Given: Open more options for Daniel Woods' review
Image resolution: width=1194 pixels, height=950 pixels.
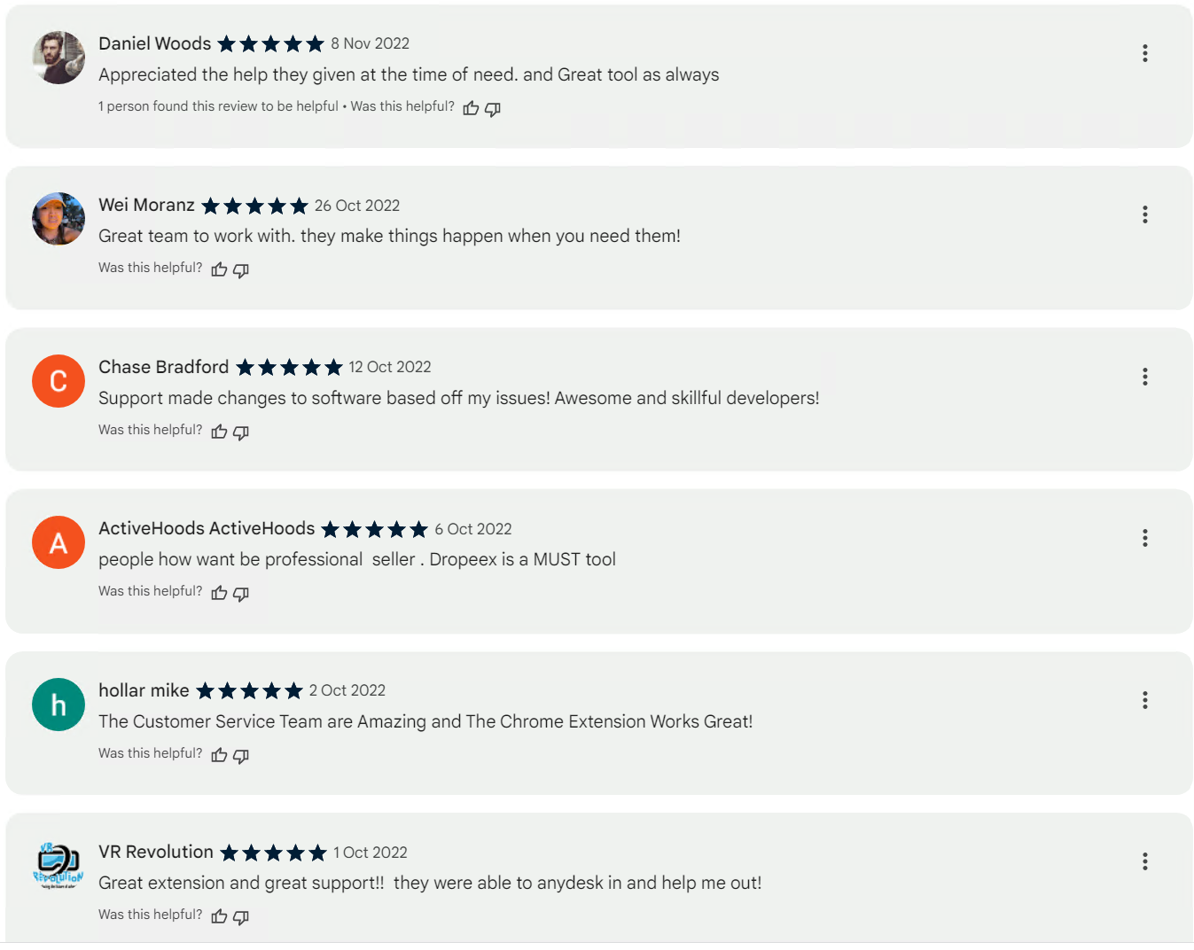Looking at the screenshot, I should [x=1145, y=53].
